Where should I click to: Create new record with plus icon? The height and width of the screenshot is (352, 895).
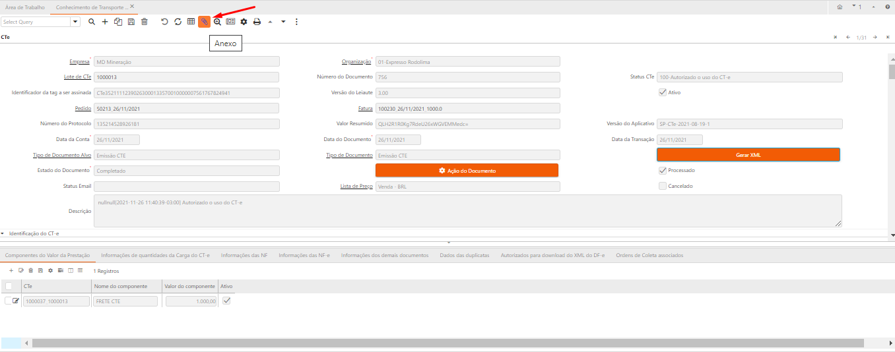[105, 22]
